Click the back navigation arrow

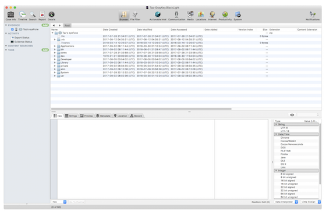[54, 26]
